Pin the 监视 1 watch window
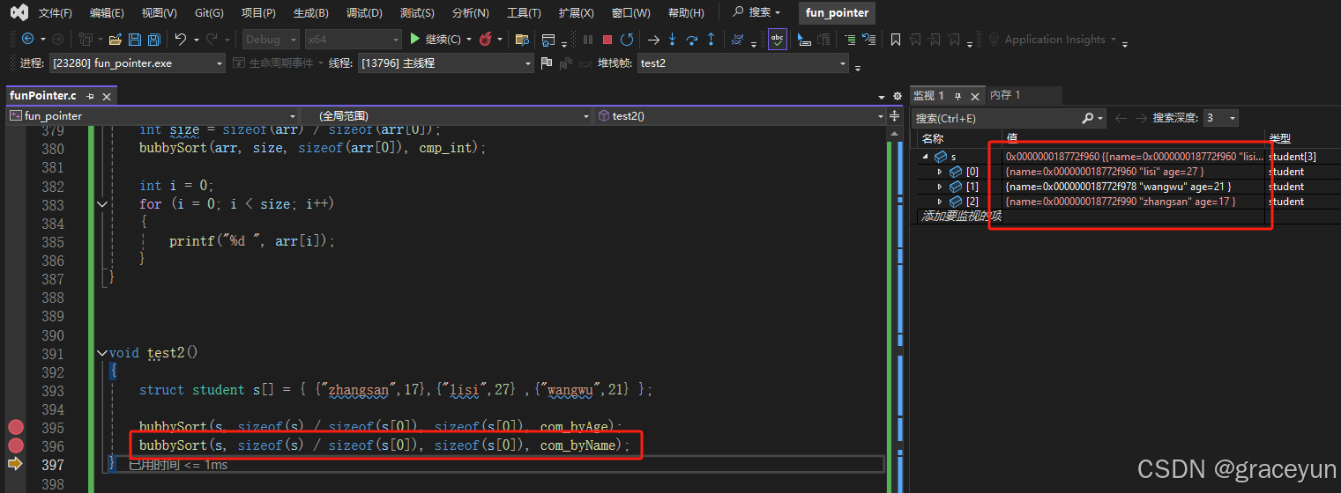Image resolution: width=1341 pixels, height=493 pixels. click(x=958, y=96)
